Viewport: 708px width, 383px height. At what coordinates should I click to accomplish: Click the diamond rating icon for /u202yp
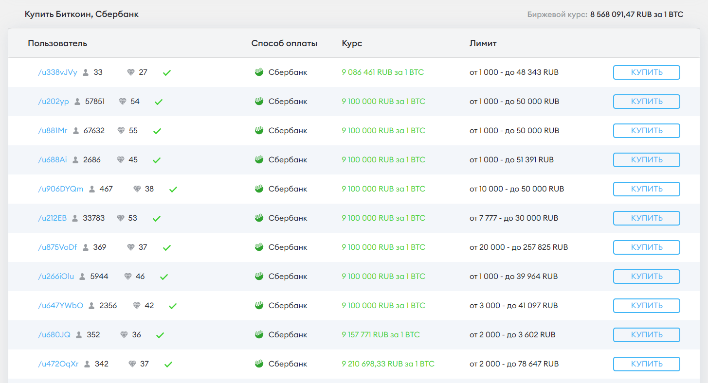coord(122,102)
